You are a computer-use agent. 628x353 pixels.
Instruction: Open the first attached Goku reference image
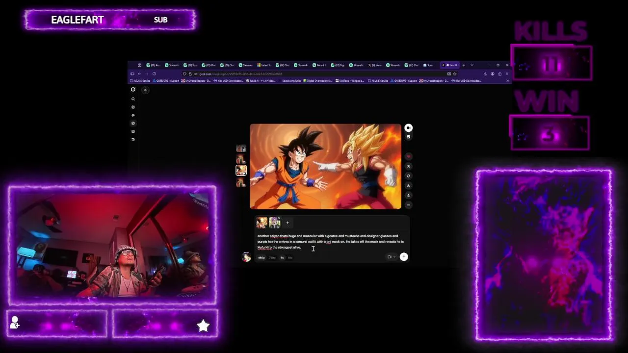coord(262,223)
